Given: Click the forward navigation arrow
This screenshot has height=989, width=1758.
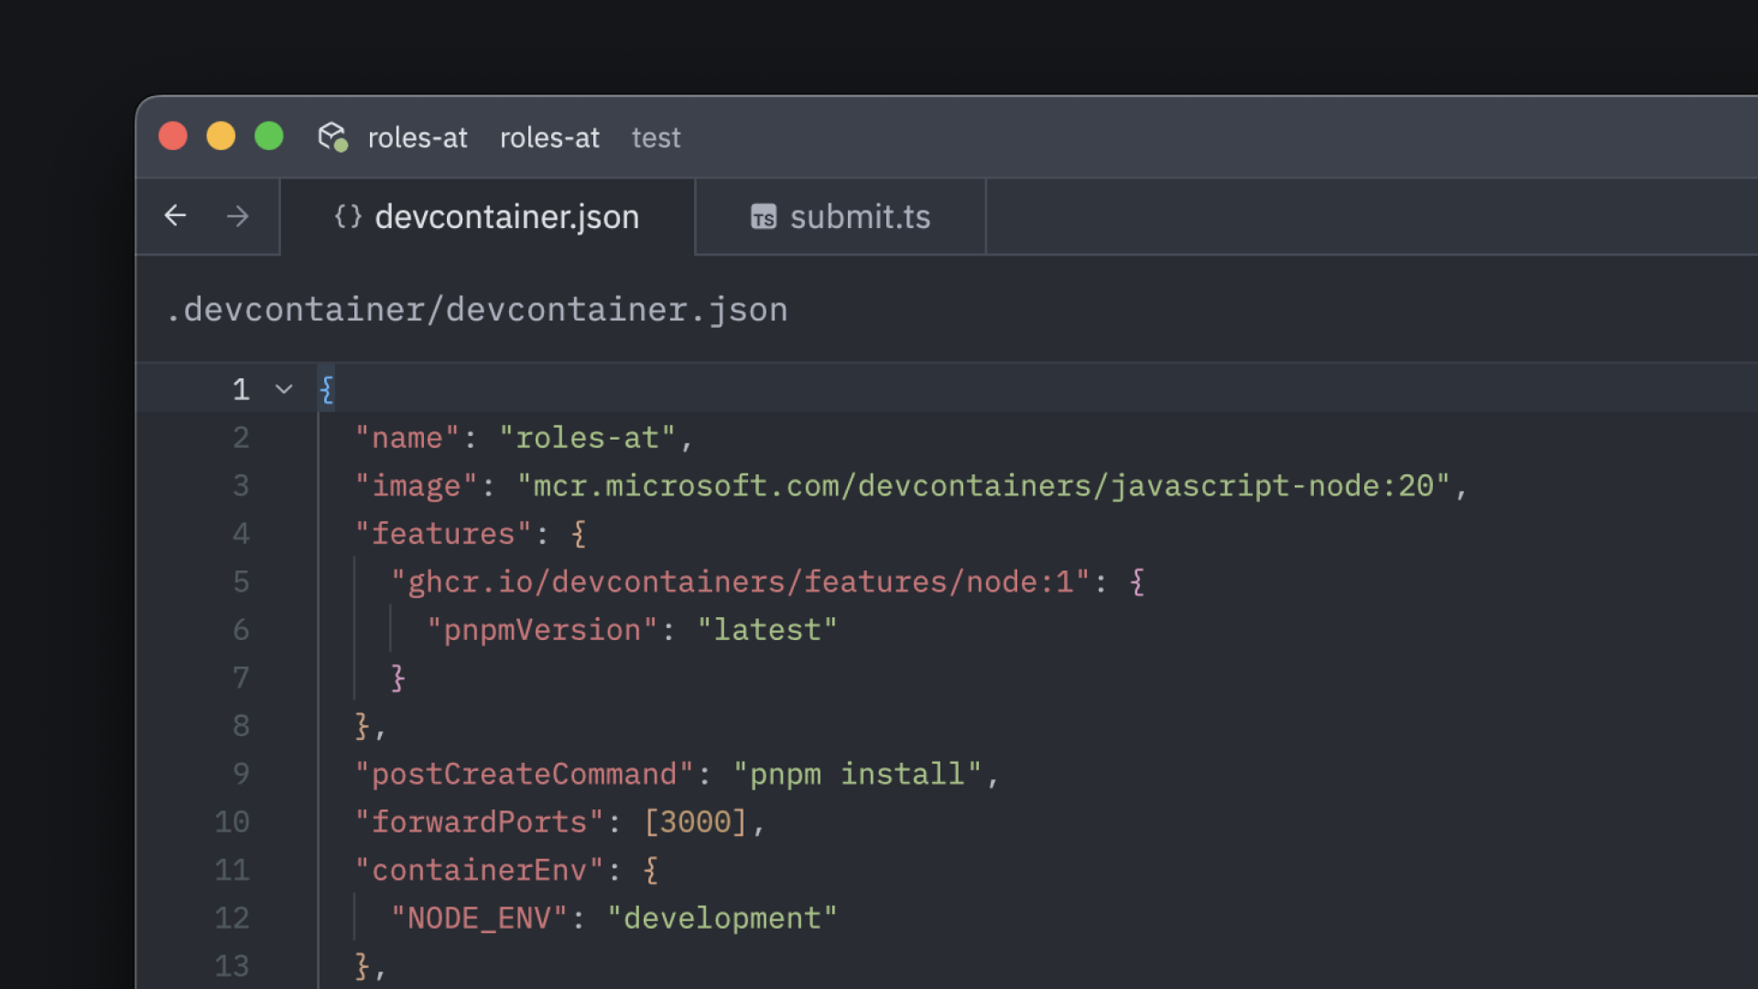Looking at the screenshot, I should 237,216.
